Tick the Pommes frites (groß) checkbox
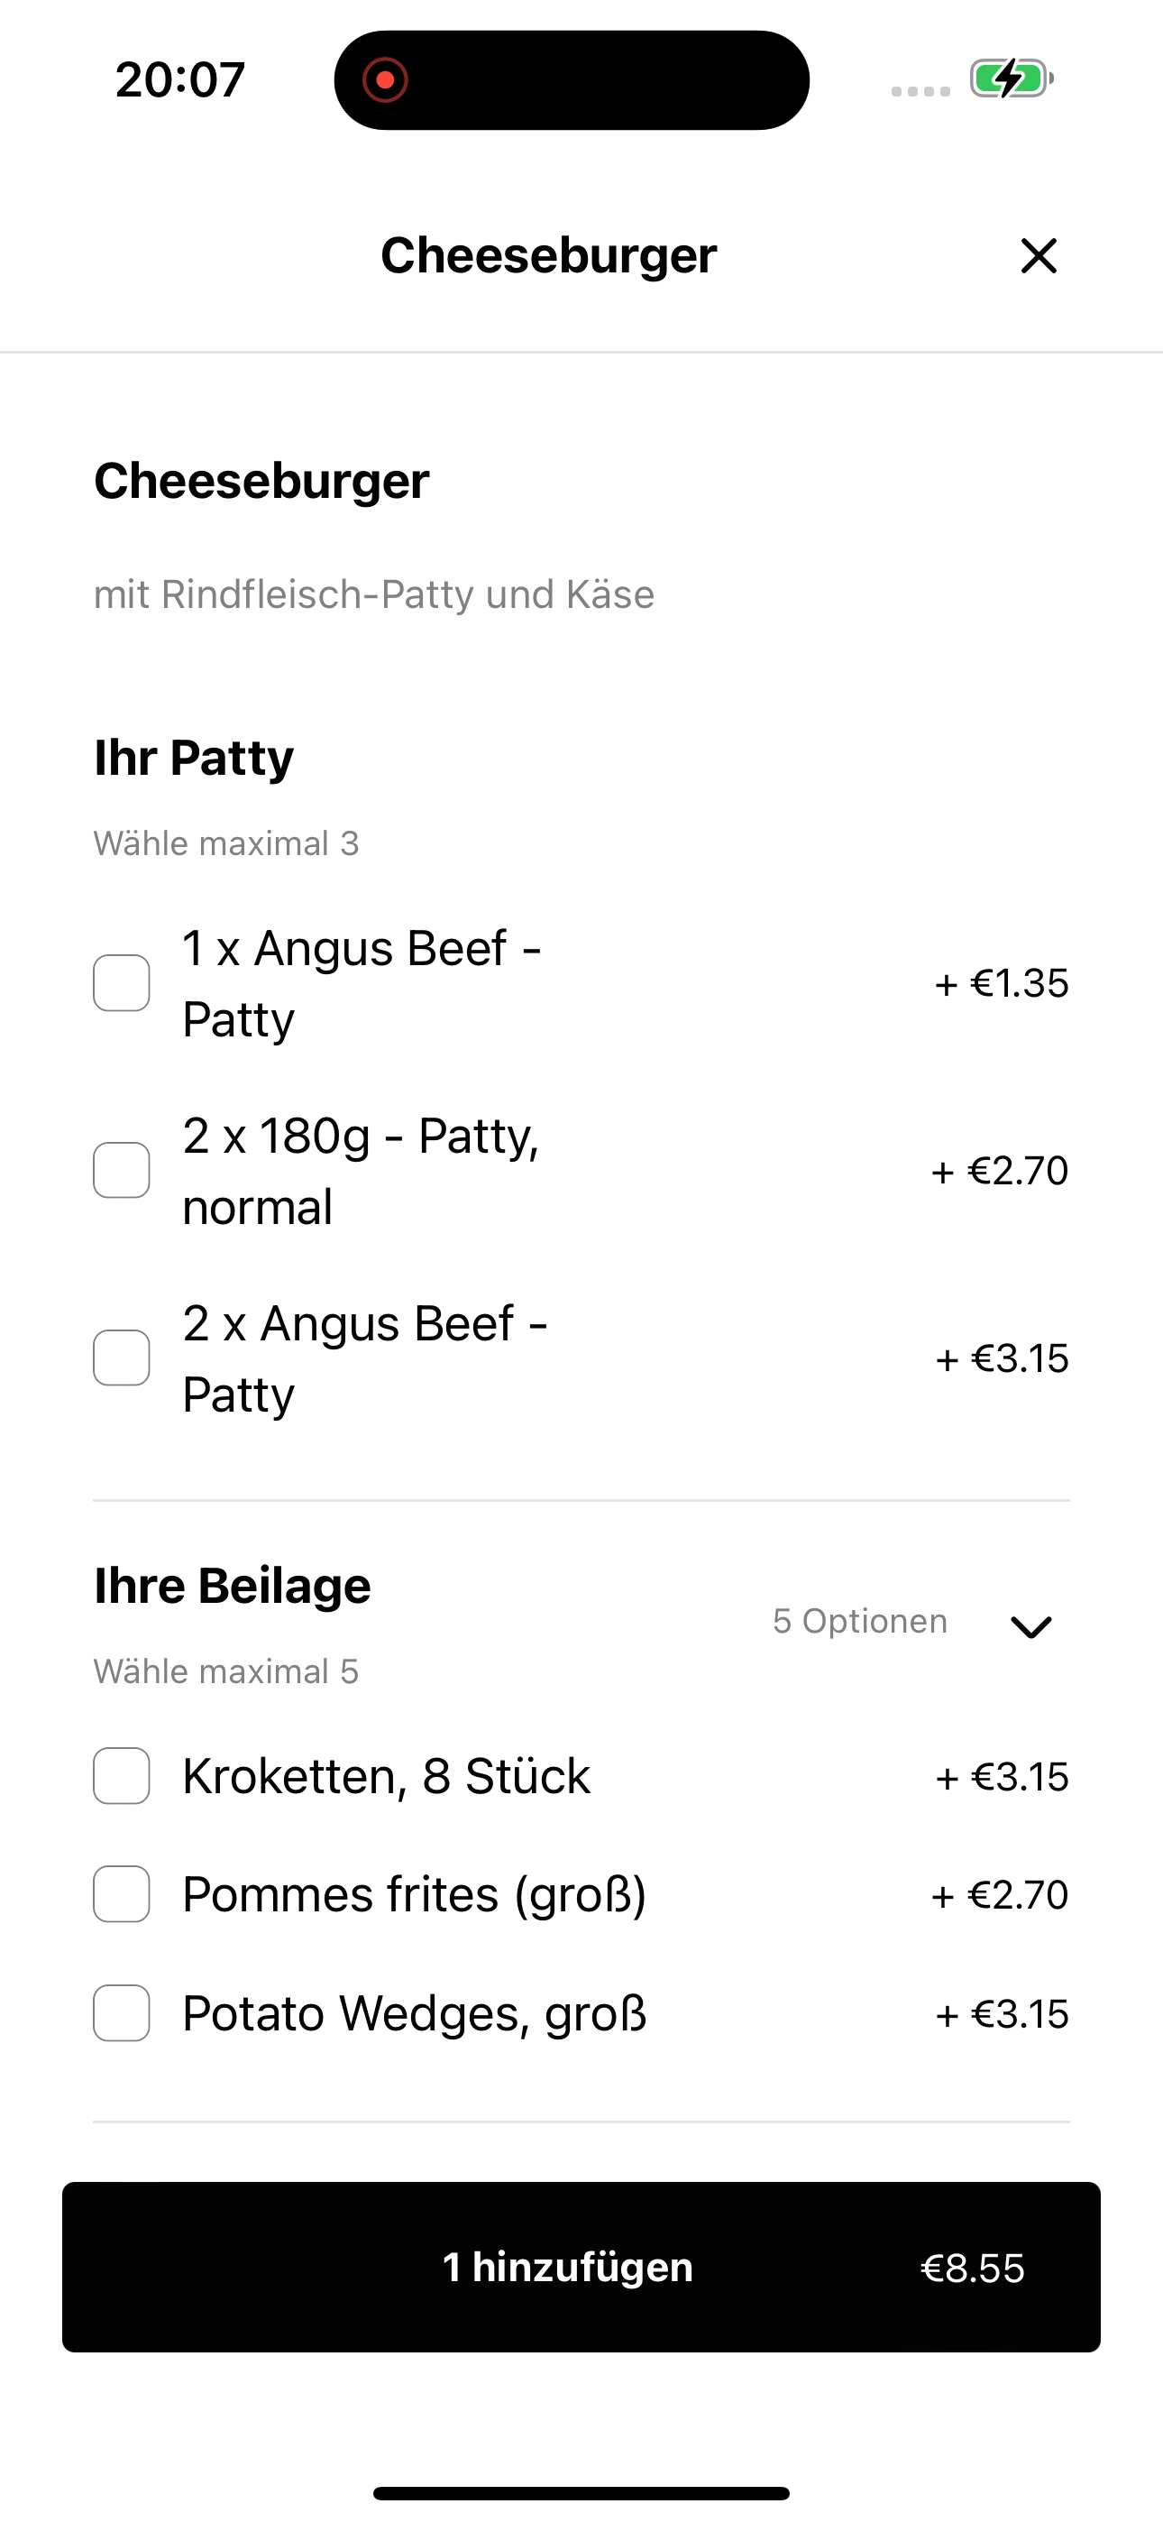Screen dimensions: 1163x2522 [x=122, y=1894]
